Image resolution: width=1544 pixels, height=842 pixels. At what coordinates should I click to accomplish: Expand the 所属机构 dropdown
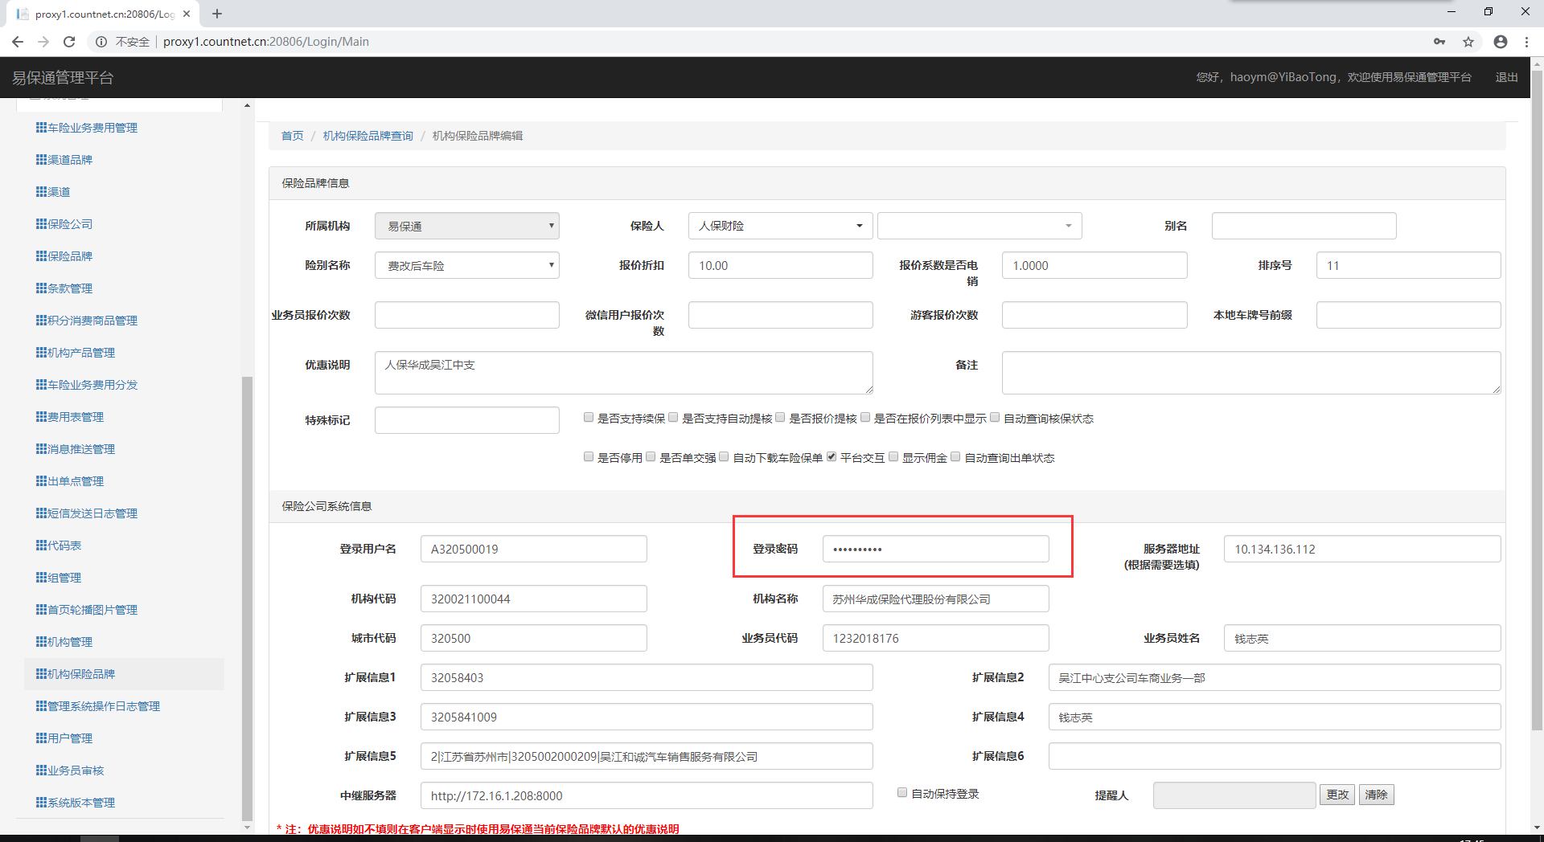coord(466,226)
